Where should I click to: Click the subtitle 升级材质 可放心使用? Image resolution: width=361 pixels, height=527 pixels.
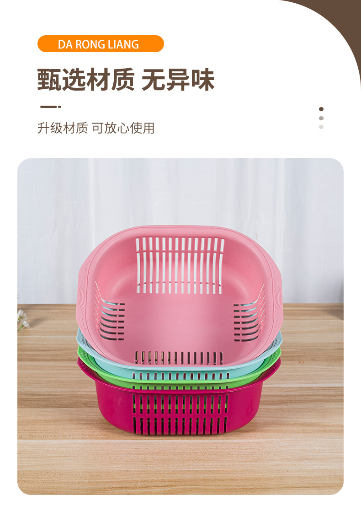pyautogui.click(x=96, y=128)
